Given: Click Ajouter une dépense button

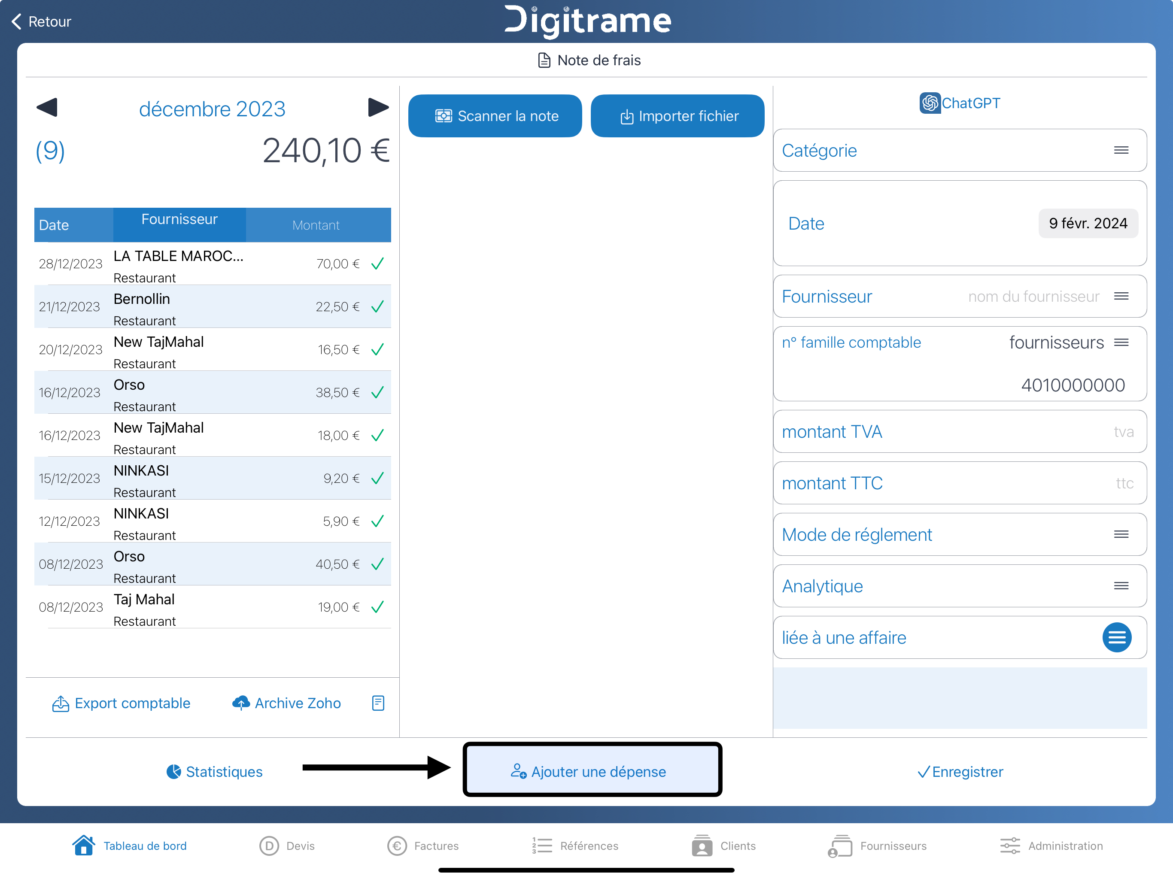Looking at the screenshot, I should pyautogui.click(x=593, y=771).
